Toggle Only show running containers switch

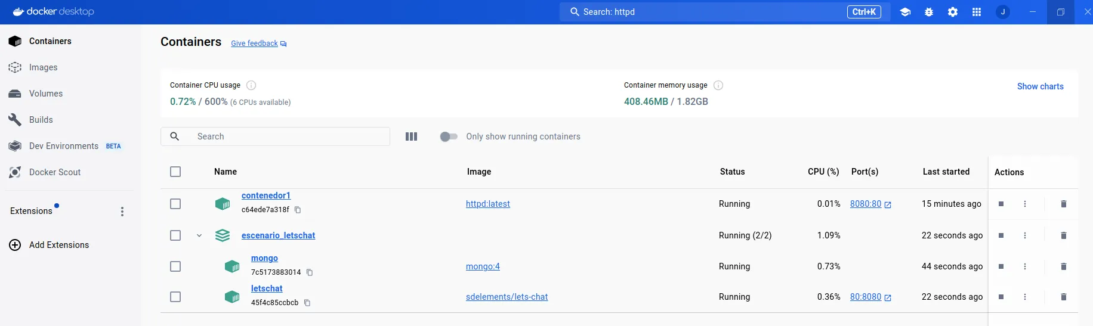coord(449,136)
